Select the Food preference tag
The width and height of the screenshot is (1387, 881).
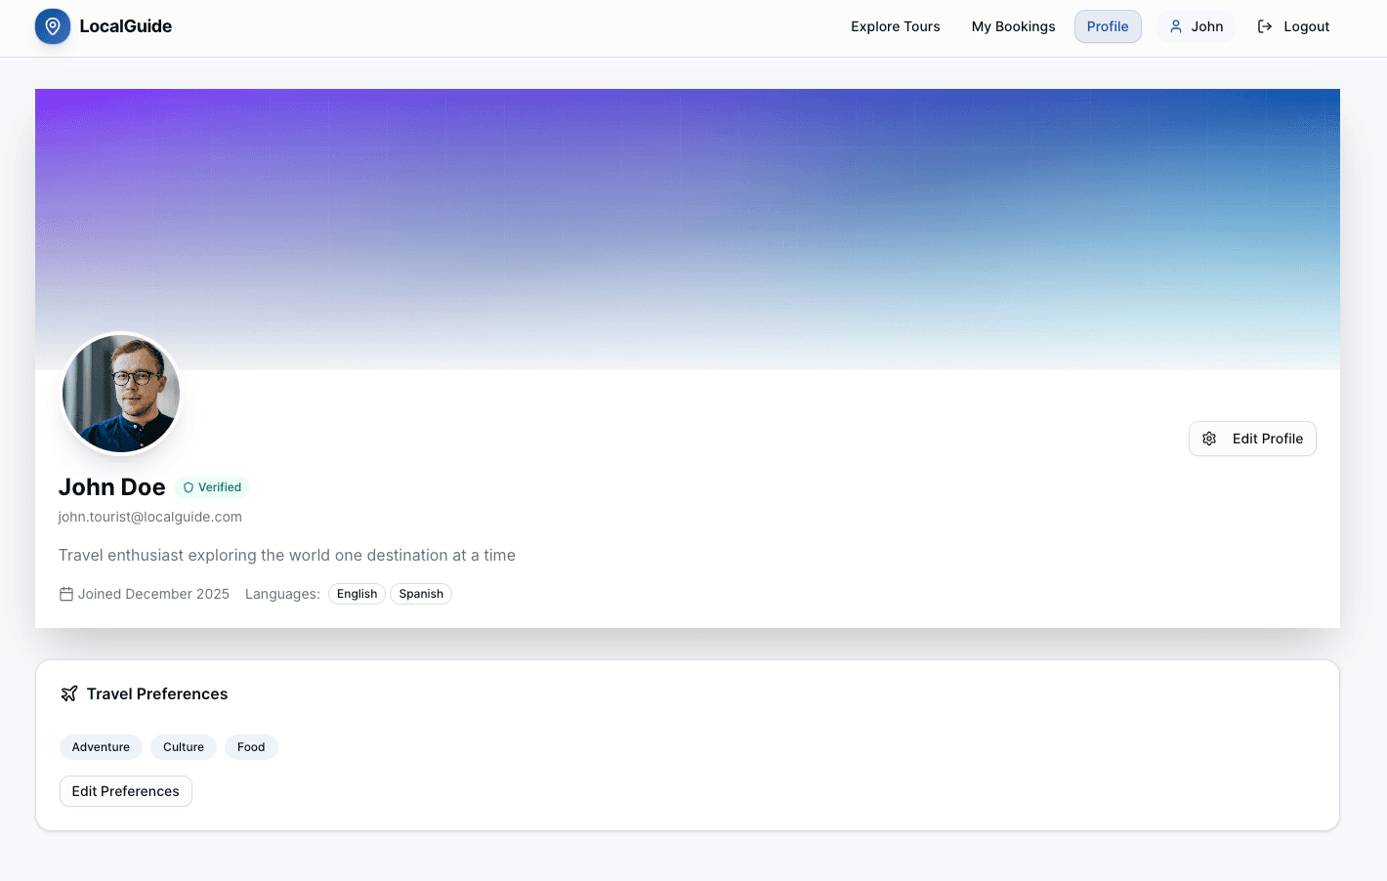click(251, 747)
